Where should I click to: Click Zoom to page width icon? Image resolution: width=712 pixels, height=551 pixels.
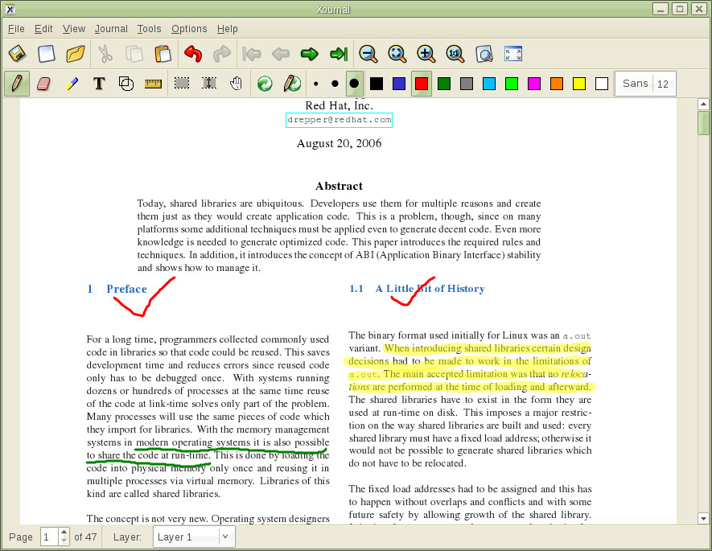[x=397, y=54]
